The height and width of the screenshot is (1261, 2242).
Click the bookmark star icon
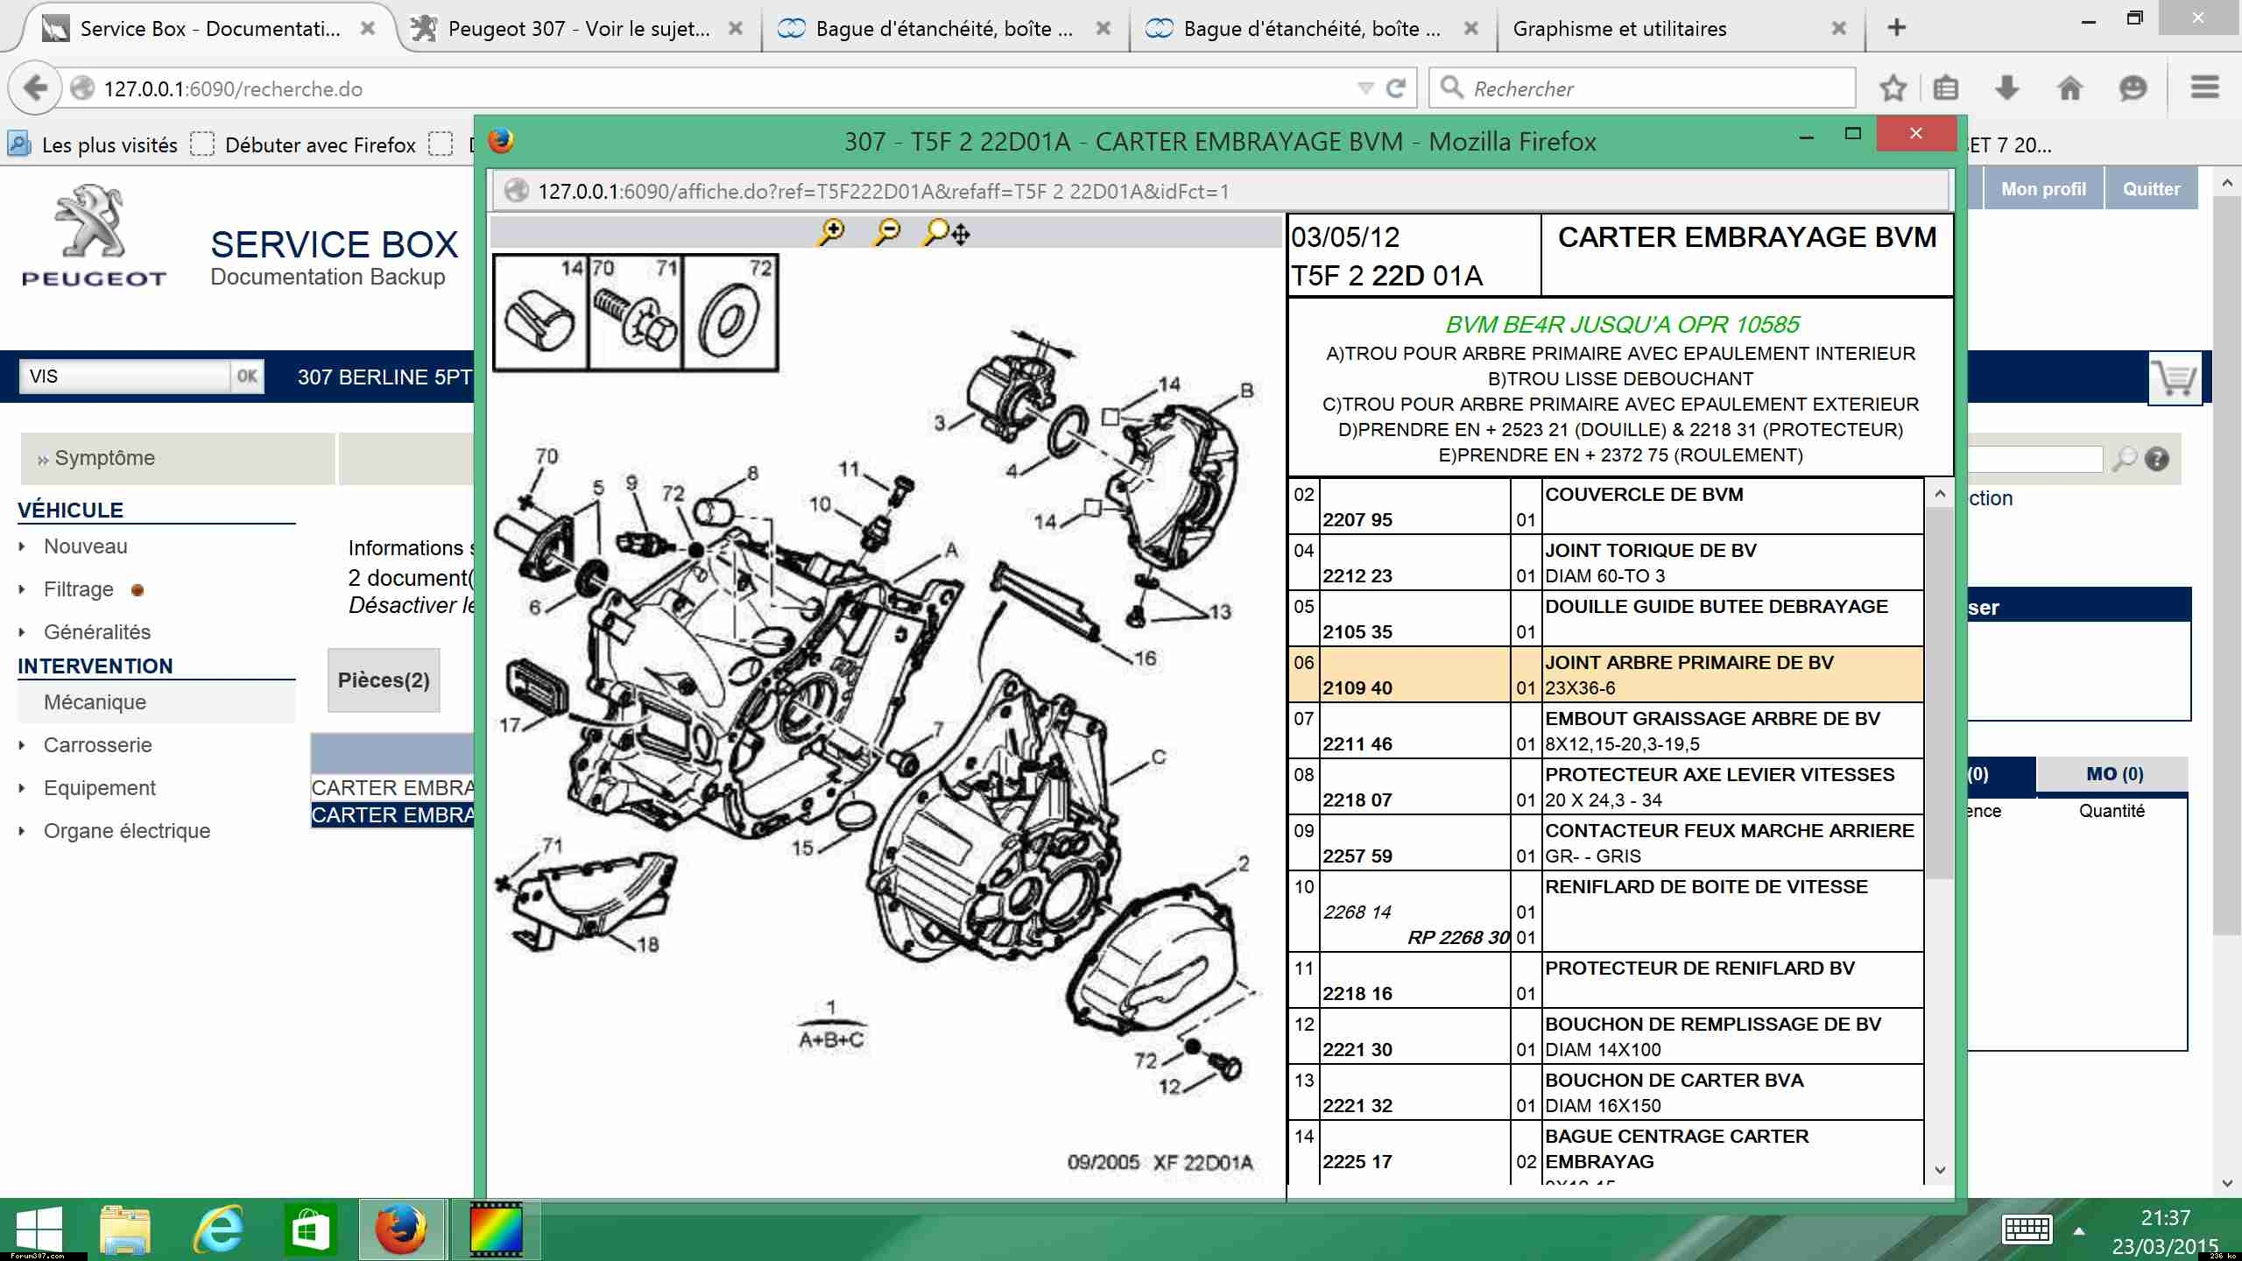point(1893,88)
